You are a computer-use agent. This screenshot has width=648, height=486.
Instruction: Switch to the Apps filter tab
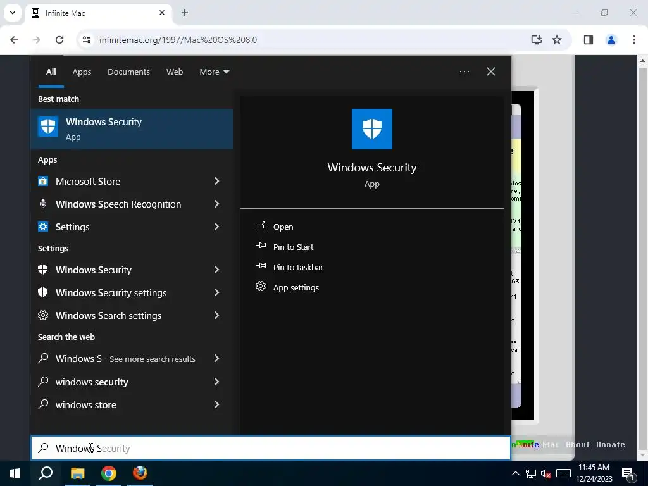82,72
